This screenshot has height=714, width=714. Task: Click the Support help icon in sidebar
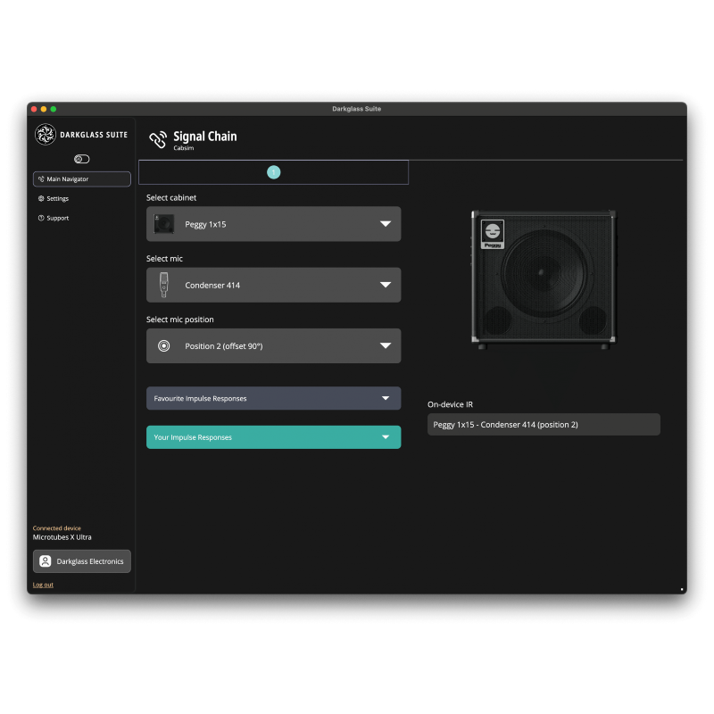pyautogui.click(x=41, y=218)
